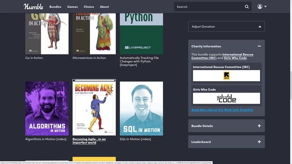Click Algorithms in Motion [video] title
292x164 pixels.
pos(46,139)
